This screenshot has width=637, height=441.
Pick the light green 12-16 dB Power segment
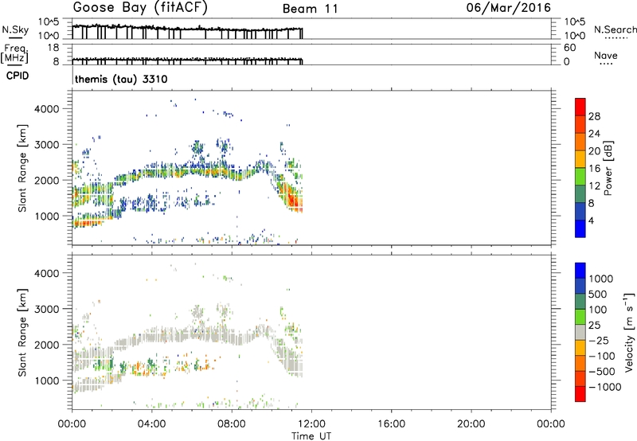(580, 176)
